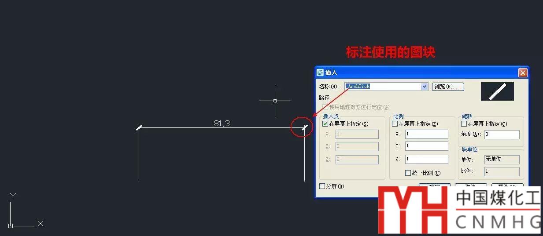The height and width of the screenshot is (236, 543).
Task: Toggle insertion point specify on-screen checkbox
Action: click(x=325, y=124)
